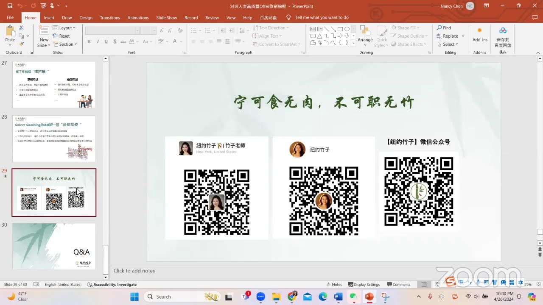Open the Add-ins pane
The width and height of the screenshot is (543, 305).
click(480, 35)
